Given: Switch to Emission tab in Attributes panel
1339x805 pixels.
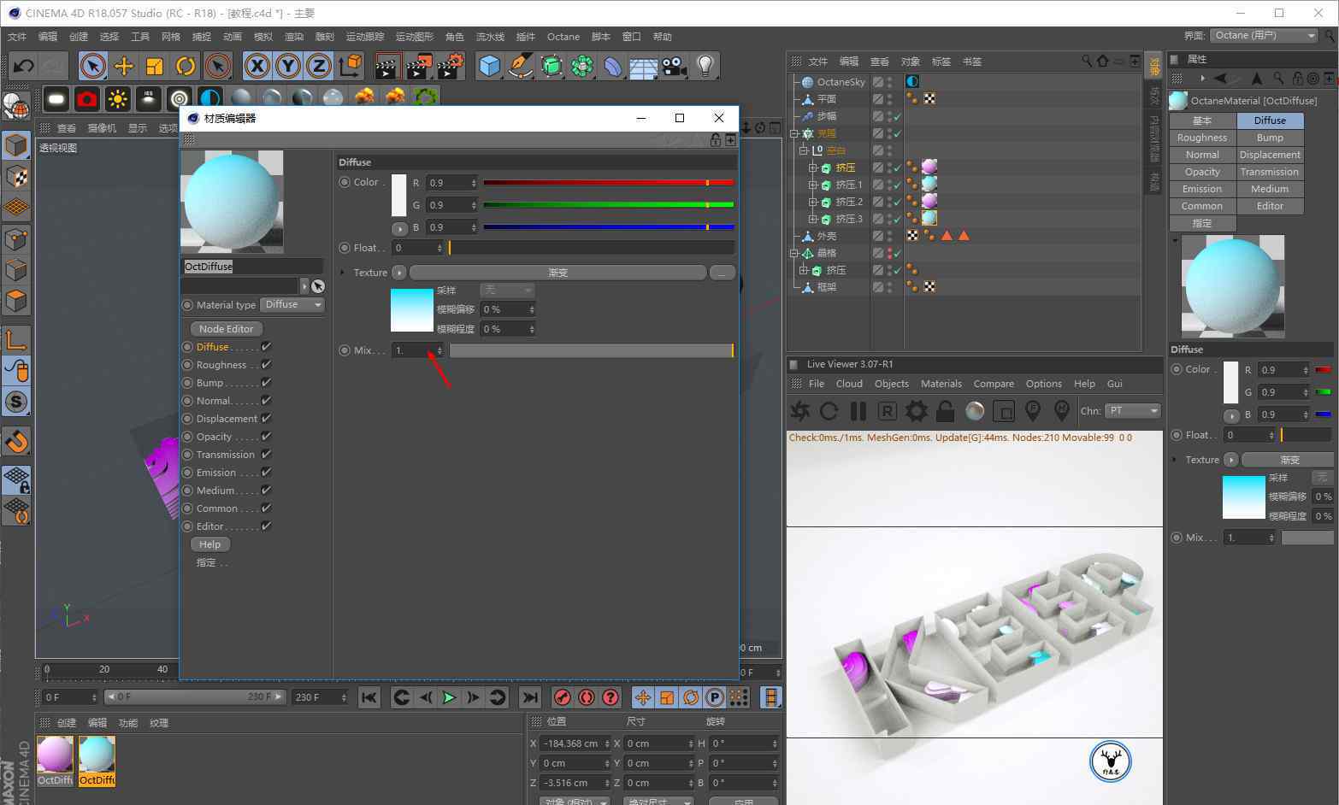Looking at the screenshot, I should [1202, 189].
